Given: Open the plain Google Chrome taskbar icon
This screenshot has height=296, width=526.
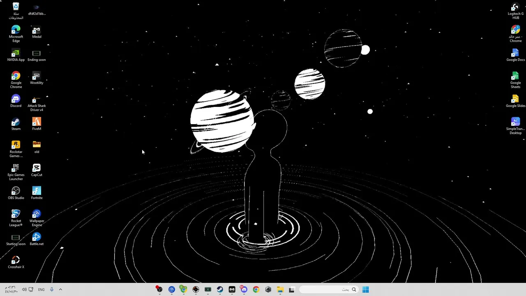Looking at the screenshot, I should click(256, 289).
